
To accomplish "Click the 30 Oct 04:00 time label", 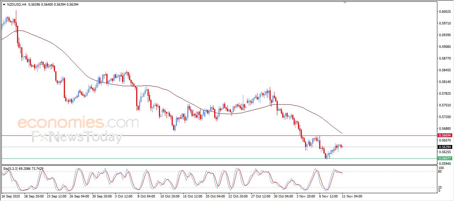I will click(283, 196).
